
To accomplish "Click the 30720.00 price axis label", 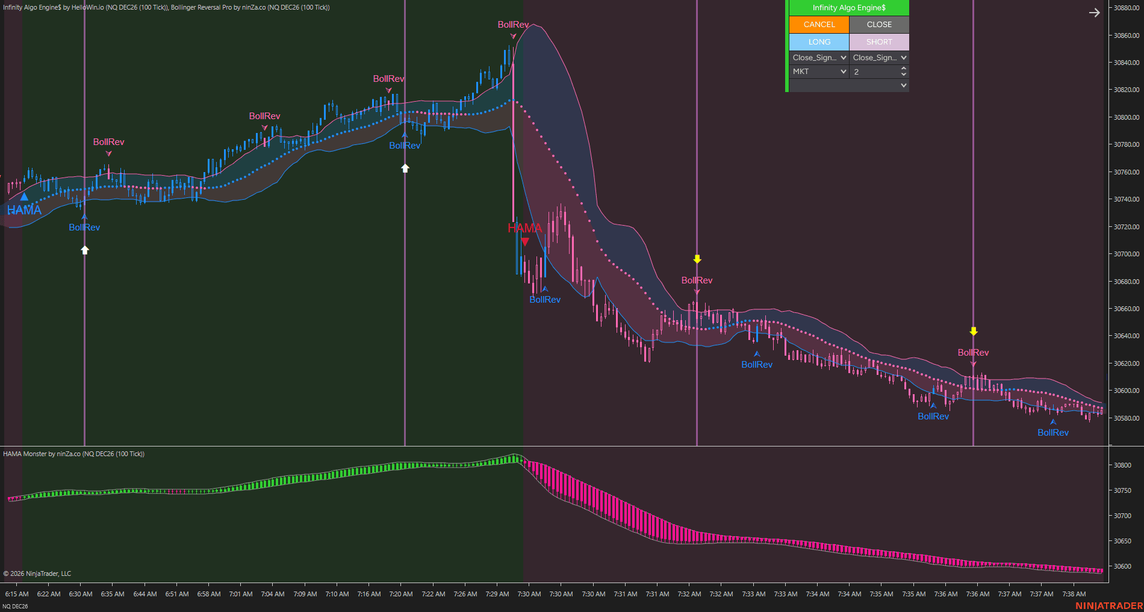I will (1126, 227).
